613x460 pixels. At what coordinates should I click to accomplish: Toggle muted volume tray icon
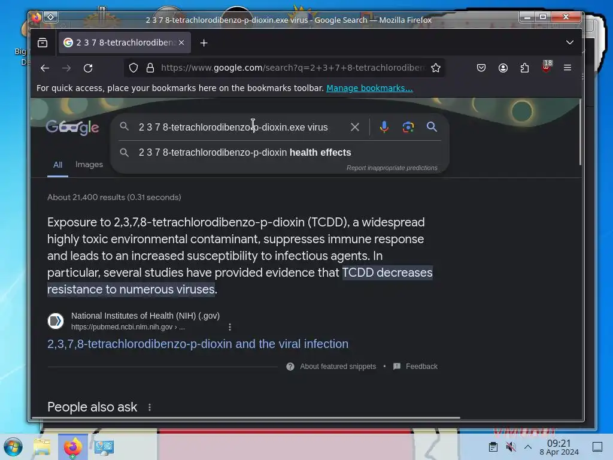[511, 447]
